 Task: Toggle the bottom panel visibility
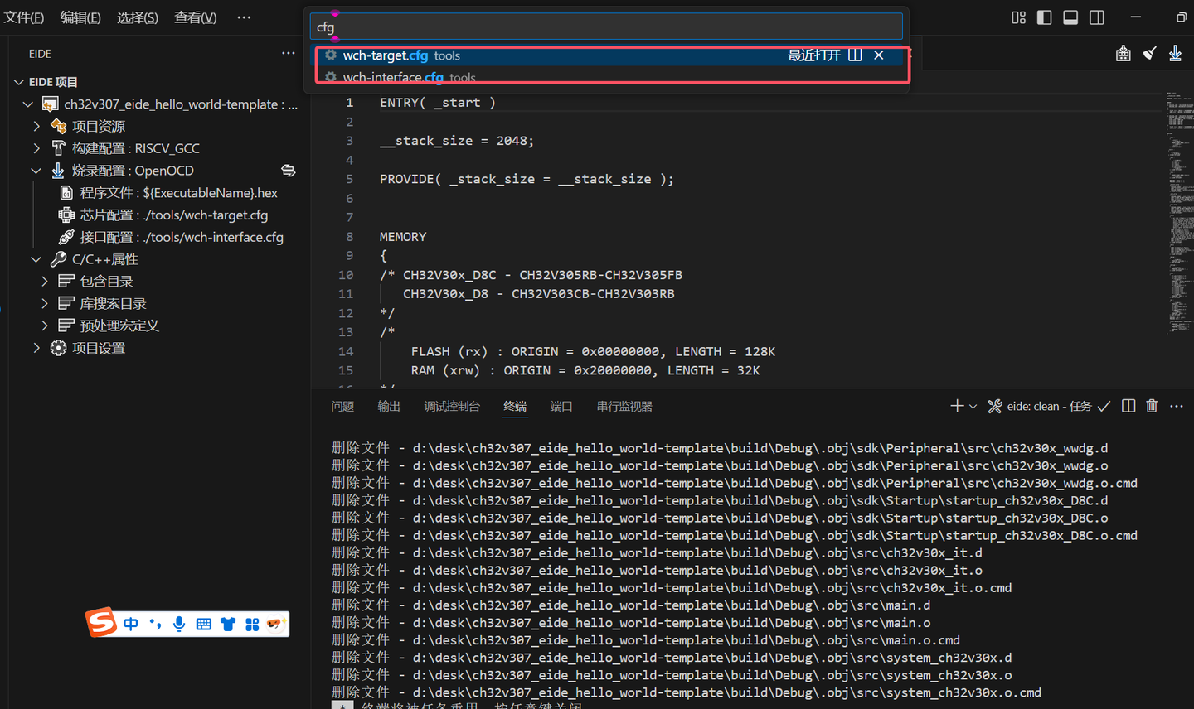point(1070,17)
